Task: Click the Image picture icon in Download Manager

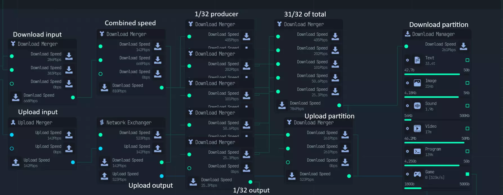Action: tap(417, 83)
